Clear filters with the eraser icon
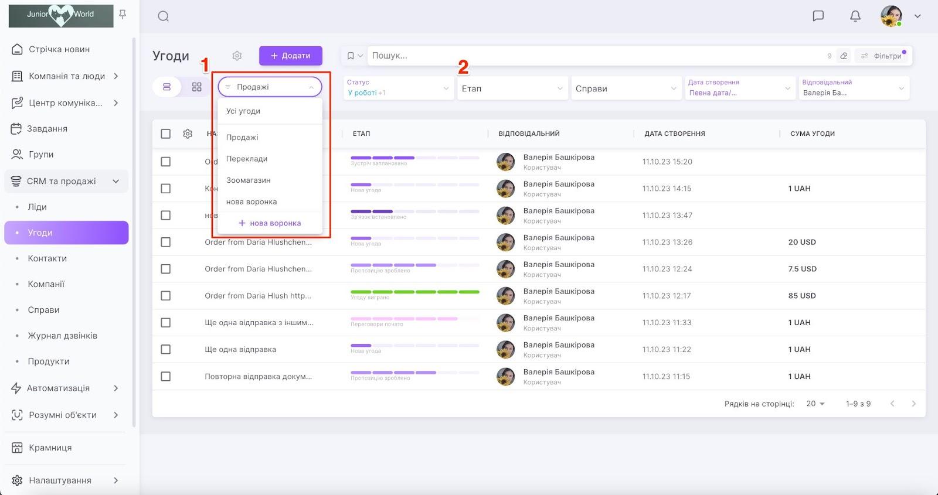The image size is (938, 495). 844,56
